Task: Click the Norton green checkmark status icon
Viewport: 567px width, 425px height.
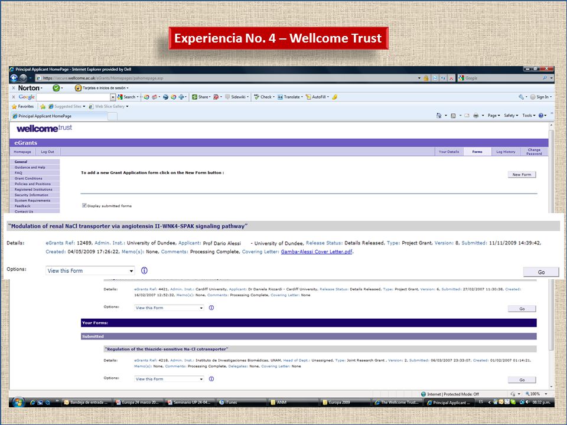Action: 56,88
